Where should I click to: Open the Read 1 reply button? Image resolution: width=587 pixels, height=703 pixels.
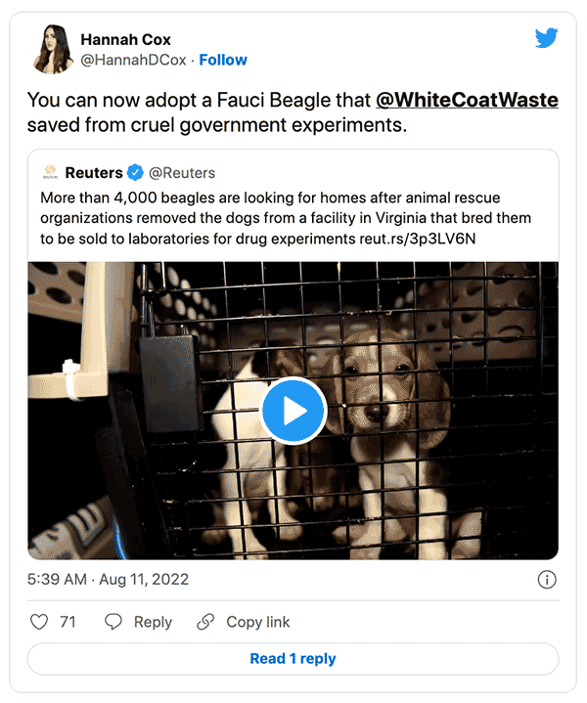(x=293, y=659)
